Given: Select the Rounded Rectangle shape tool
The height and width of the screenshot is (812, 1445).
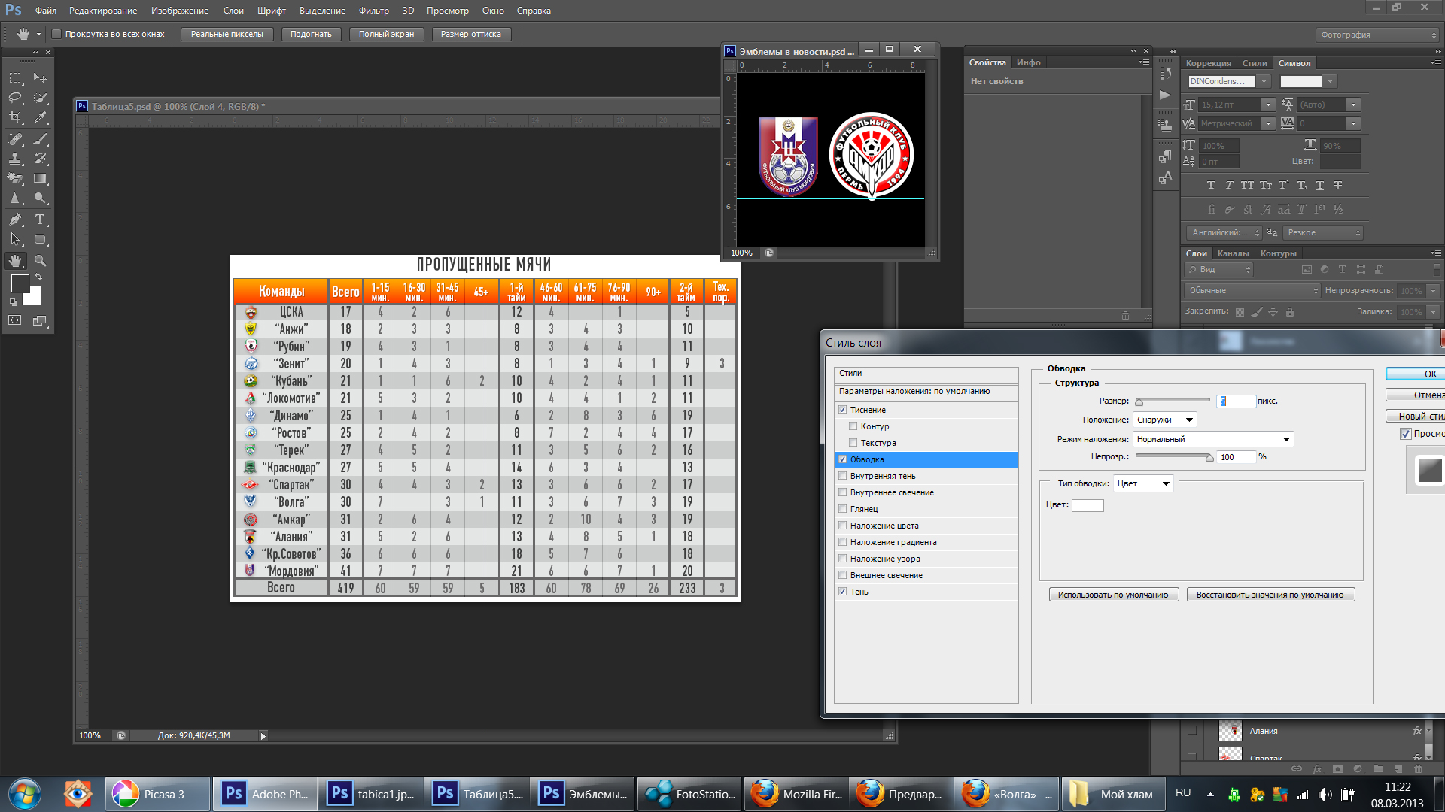Looking at the screenshot, I should pos(40,240).
